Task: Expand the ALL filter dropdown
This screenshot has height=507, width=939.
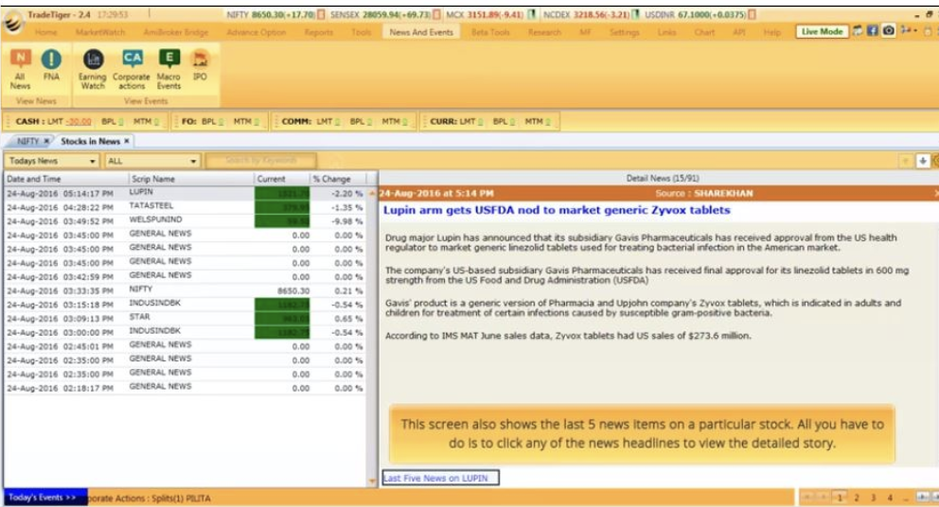Action: pyautogui.click(x=193, y=162)
